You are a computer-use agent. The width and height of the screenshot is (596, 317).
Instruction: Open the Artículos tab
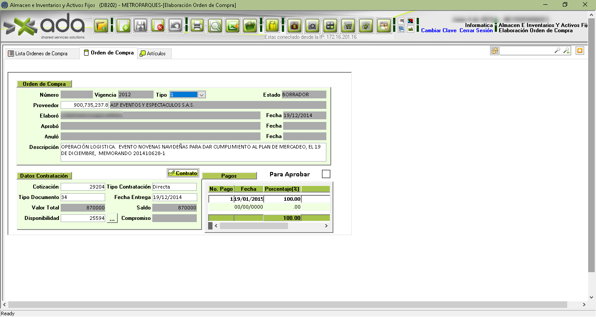pos(155,54)
